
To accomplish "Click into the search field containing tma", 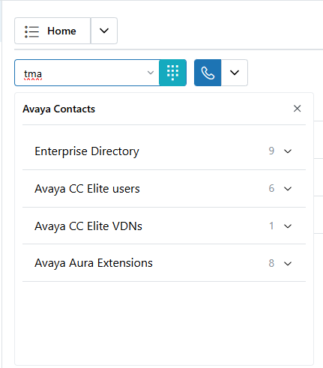I will point(87,73).
